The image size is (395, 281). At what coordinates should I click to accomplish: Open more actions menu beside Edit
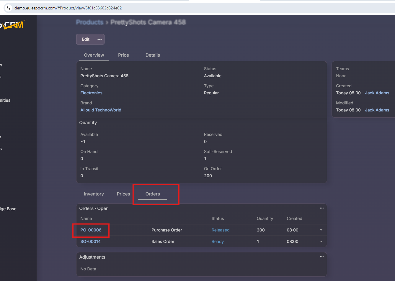click(x=100, y=39)
